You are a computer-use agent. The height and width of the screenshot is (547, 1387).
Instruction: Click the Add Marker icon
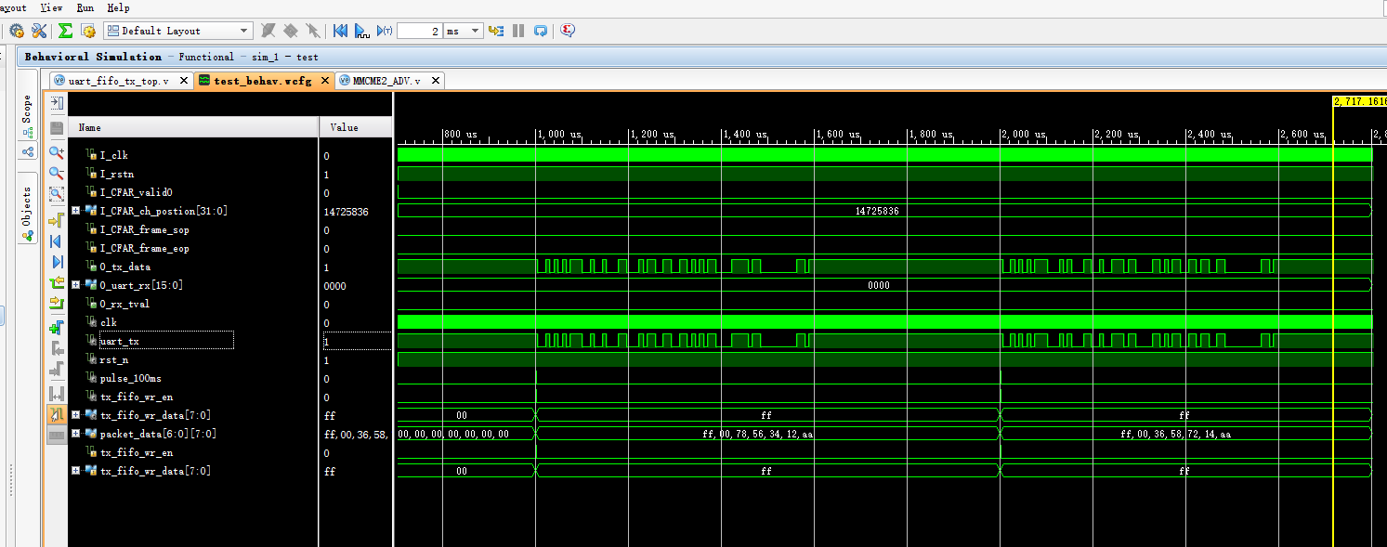(57, 328)
